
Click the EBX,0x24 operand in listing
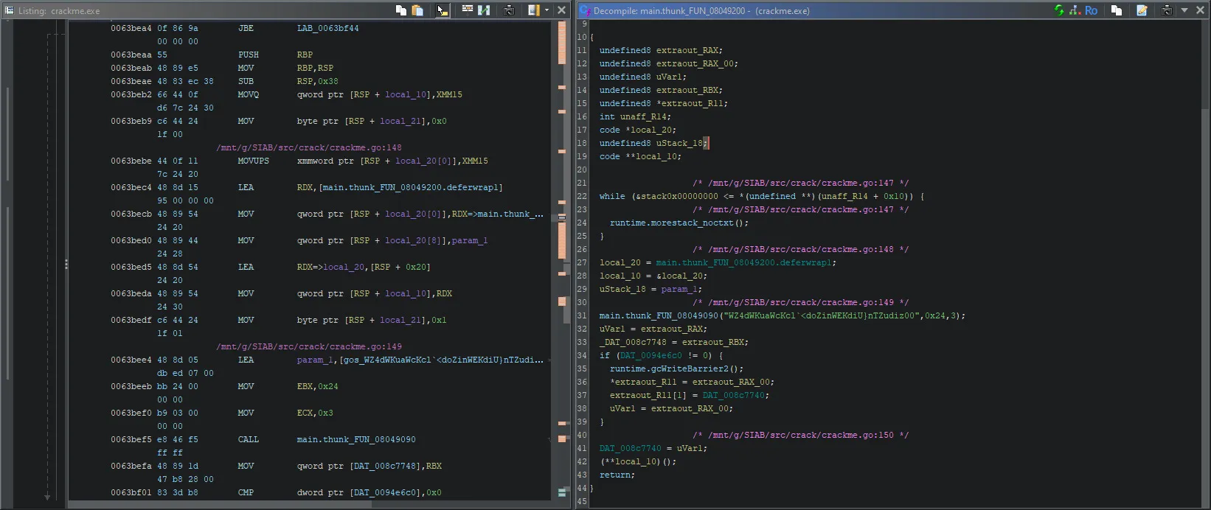tap(317, 386)
